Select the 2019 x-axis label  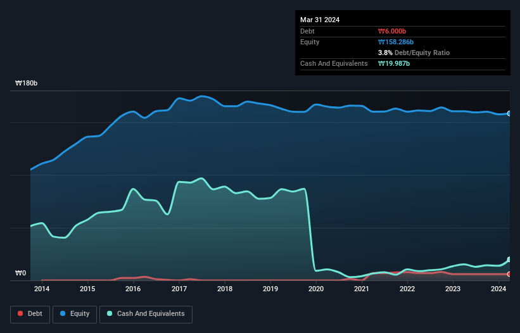(270, 289)
